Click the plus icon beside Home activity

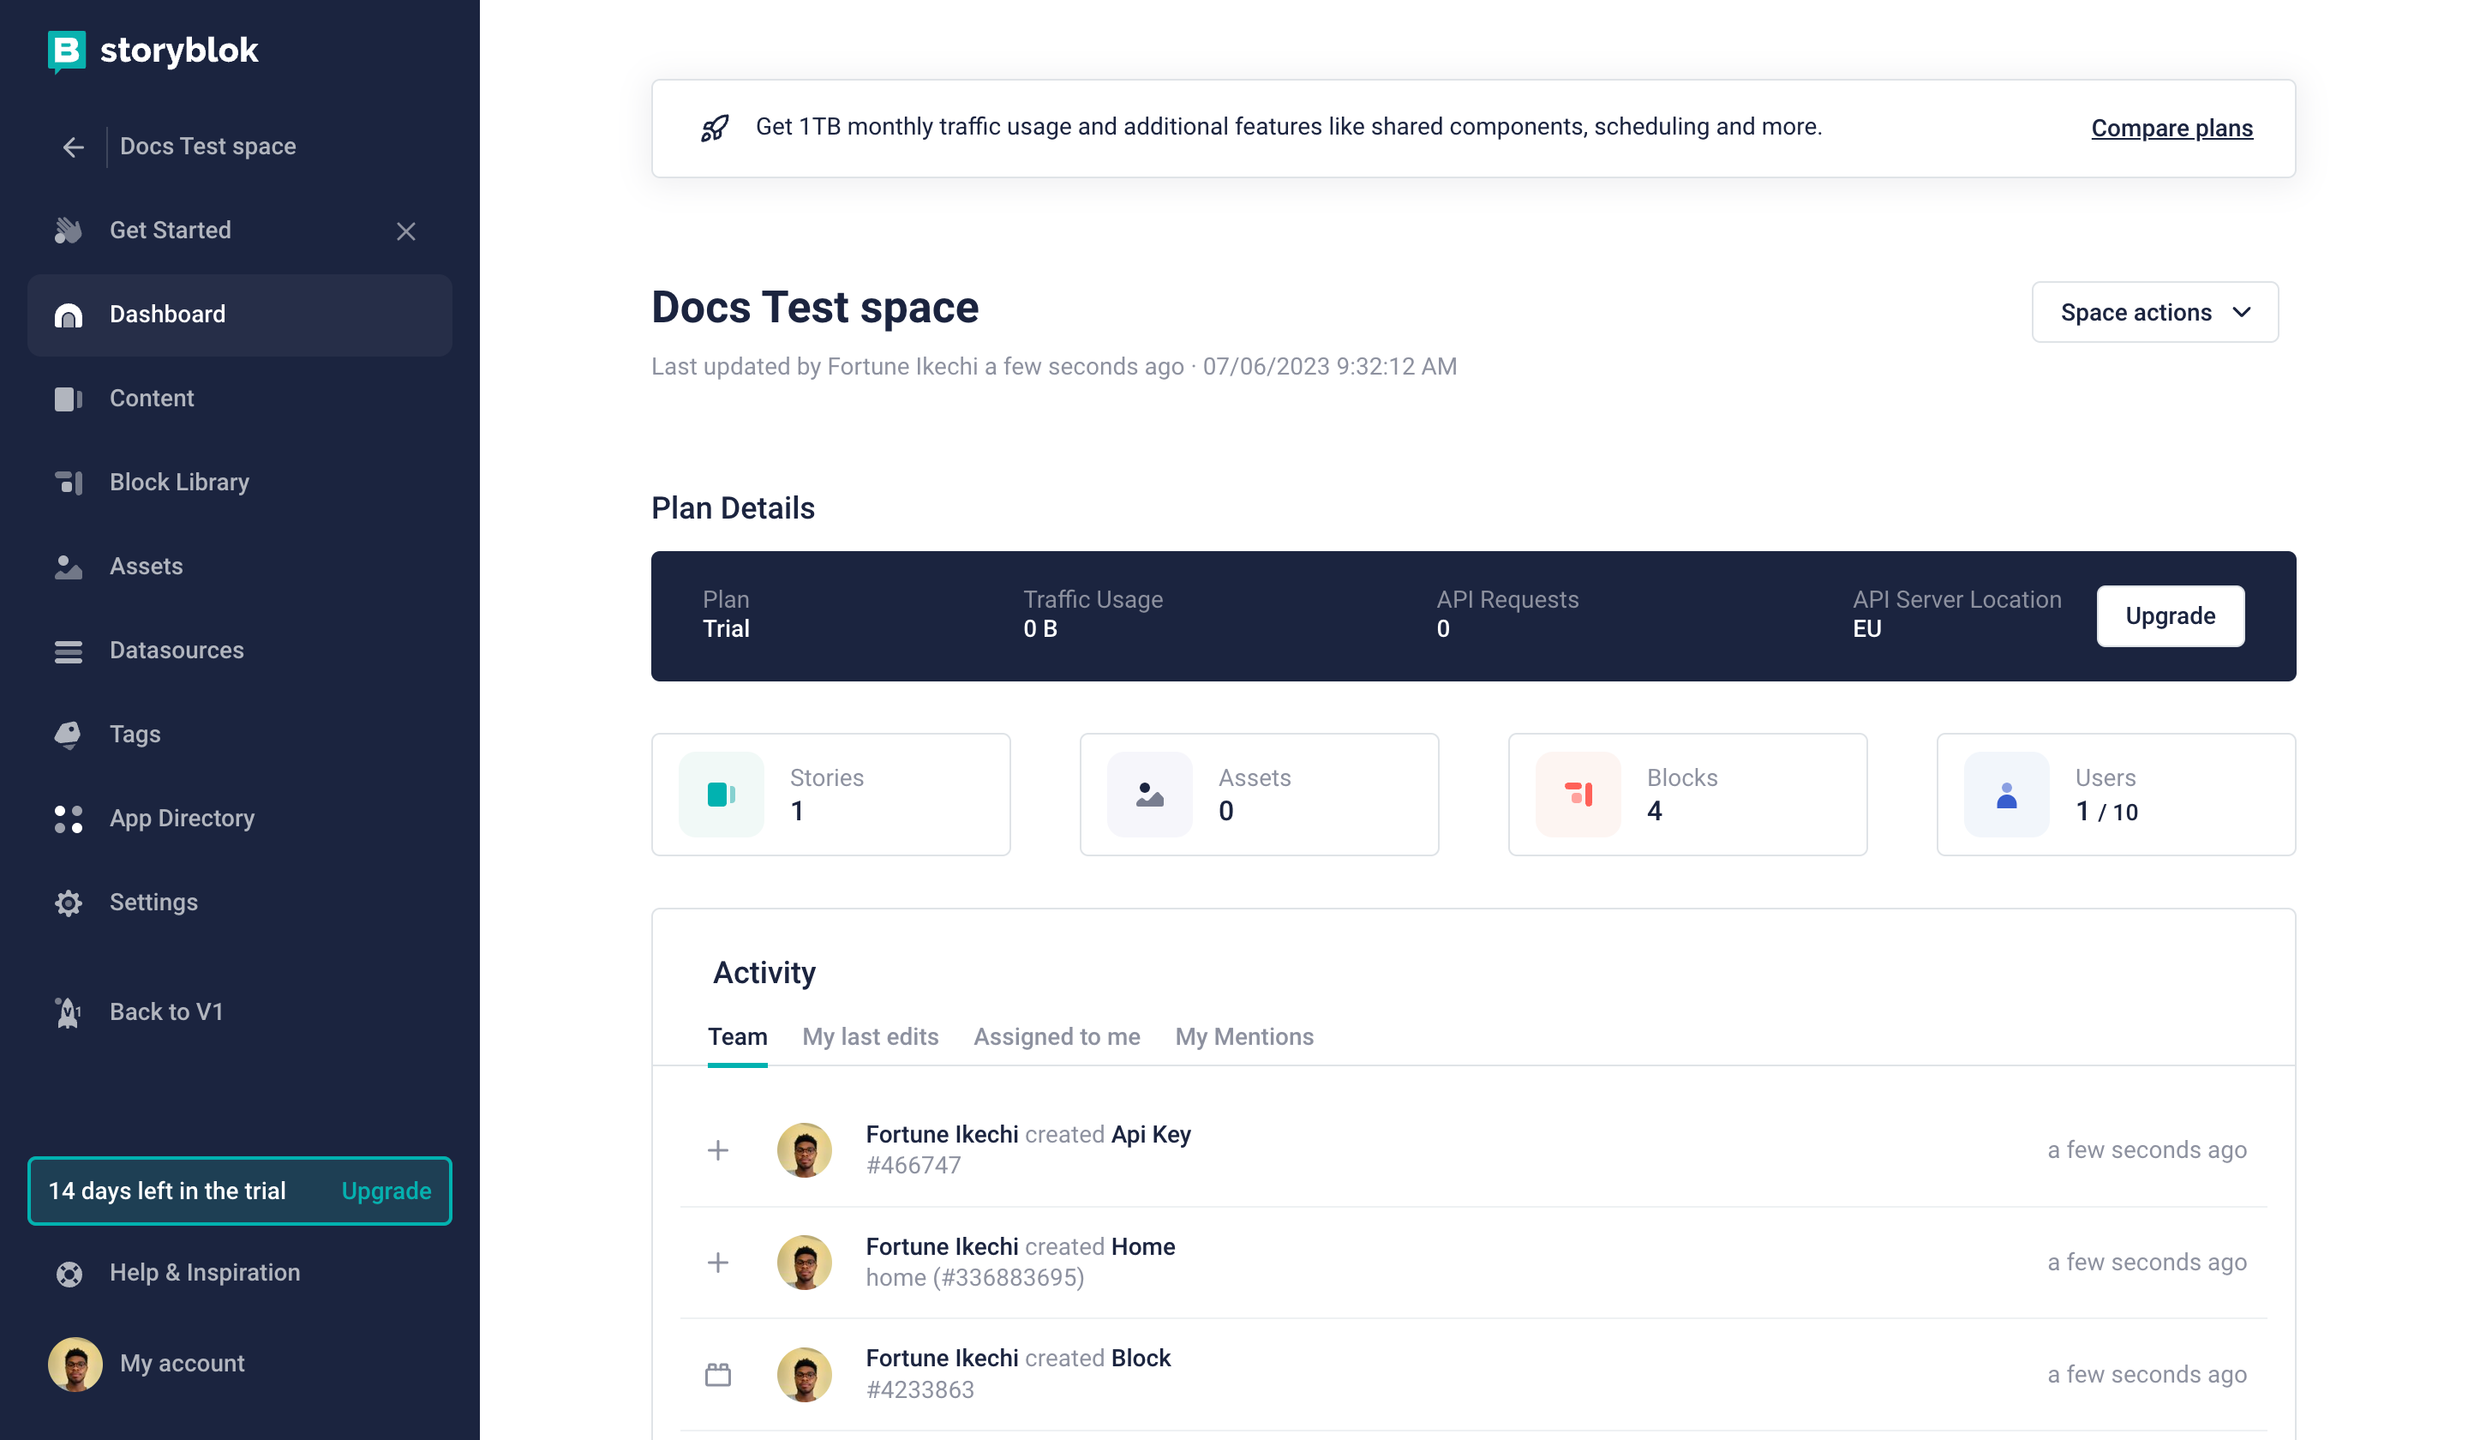[718, 1263]
